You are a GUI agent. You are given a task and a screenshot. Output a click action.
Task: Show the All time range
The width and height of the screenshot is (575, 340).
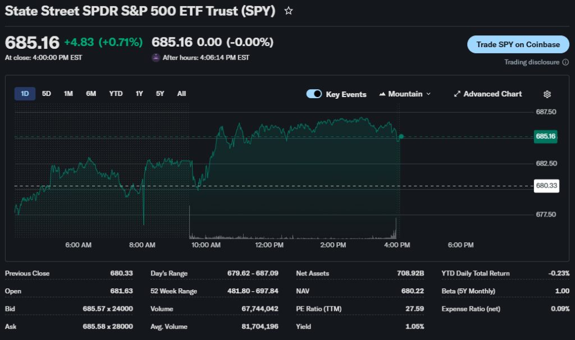tap(181, 94)
